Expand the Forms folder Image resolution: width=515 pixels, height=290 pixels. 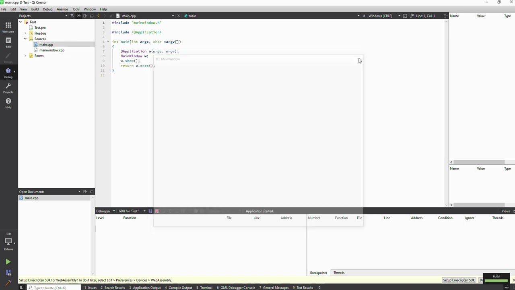tap(25, 56)
